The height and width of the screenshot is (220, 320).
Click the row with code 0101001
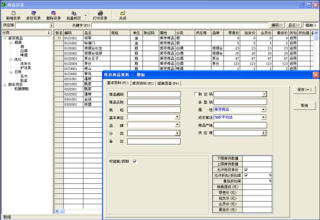click(184, 38)
